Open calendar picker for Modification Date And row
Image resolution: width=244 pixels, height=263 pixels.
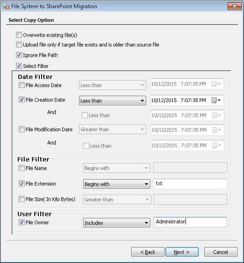coord(217,145)
